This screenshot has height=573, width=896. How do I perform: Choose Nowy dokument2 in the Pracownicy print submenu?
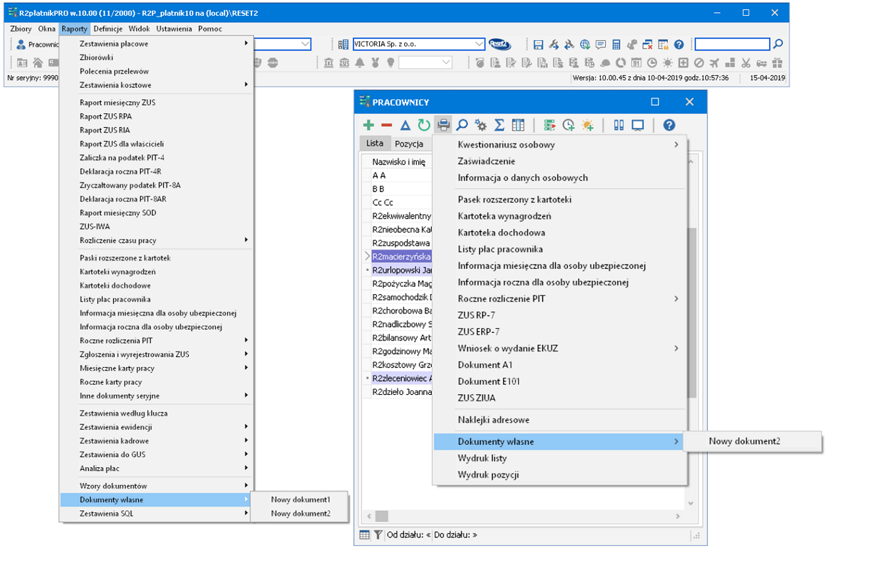click(x=752, y=441)
